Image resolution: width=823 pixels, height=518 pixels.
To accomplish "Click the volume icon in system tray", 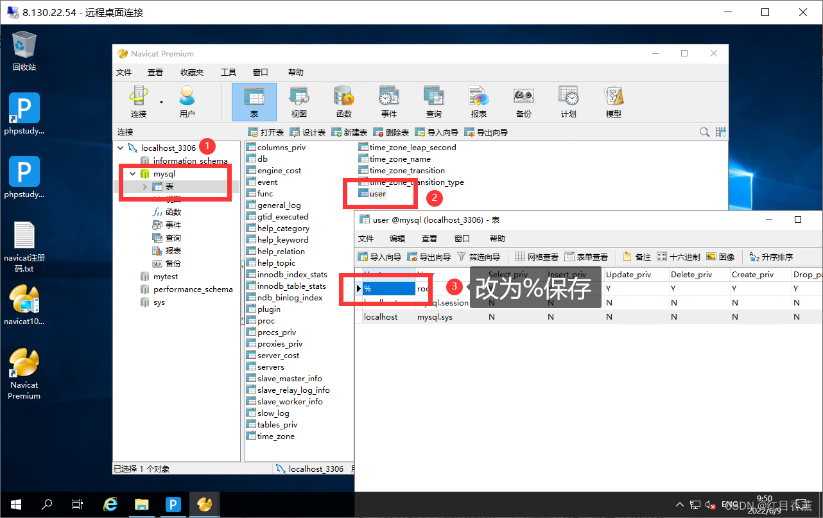I will click(x=710, y=505).
